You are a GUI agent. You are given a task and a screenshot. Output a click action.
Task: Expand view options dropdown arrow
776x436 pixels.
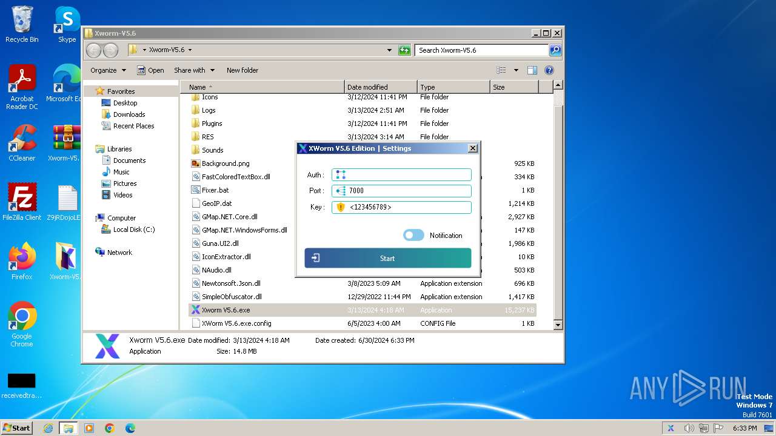(x=516, y=70)
